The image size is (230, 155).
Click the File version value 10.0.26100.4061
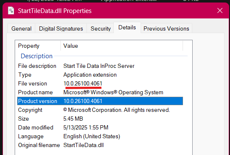coord(83,83)
